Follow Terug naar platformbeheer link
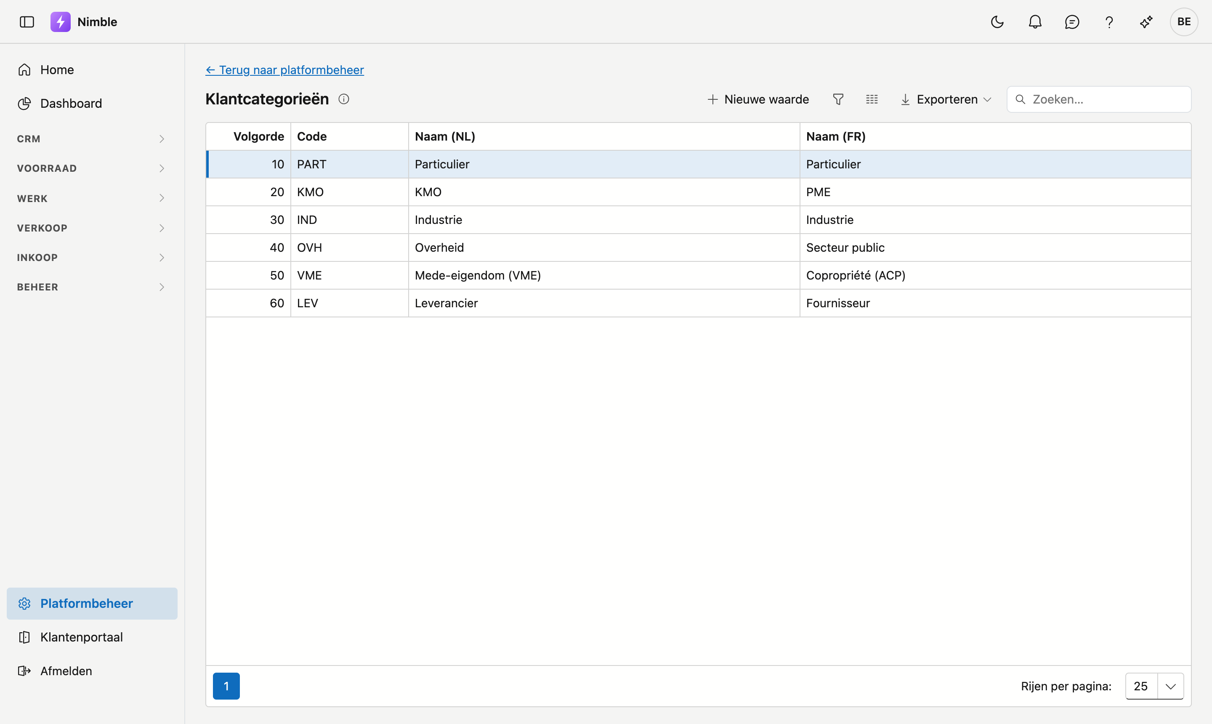1212x724 pixels. point(285,70)
